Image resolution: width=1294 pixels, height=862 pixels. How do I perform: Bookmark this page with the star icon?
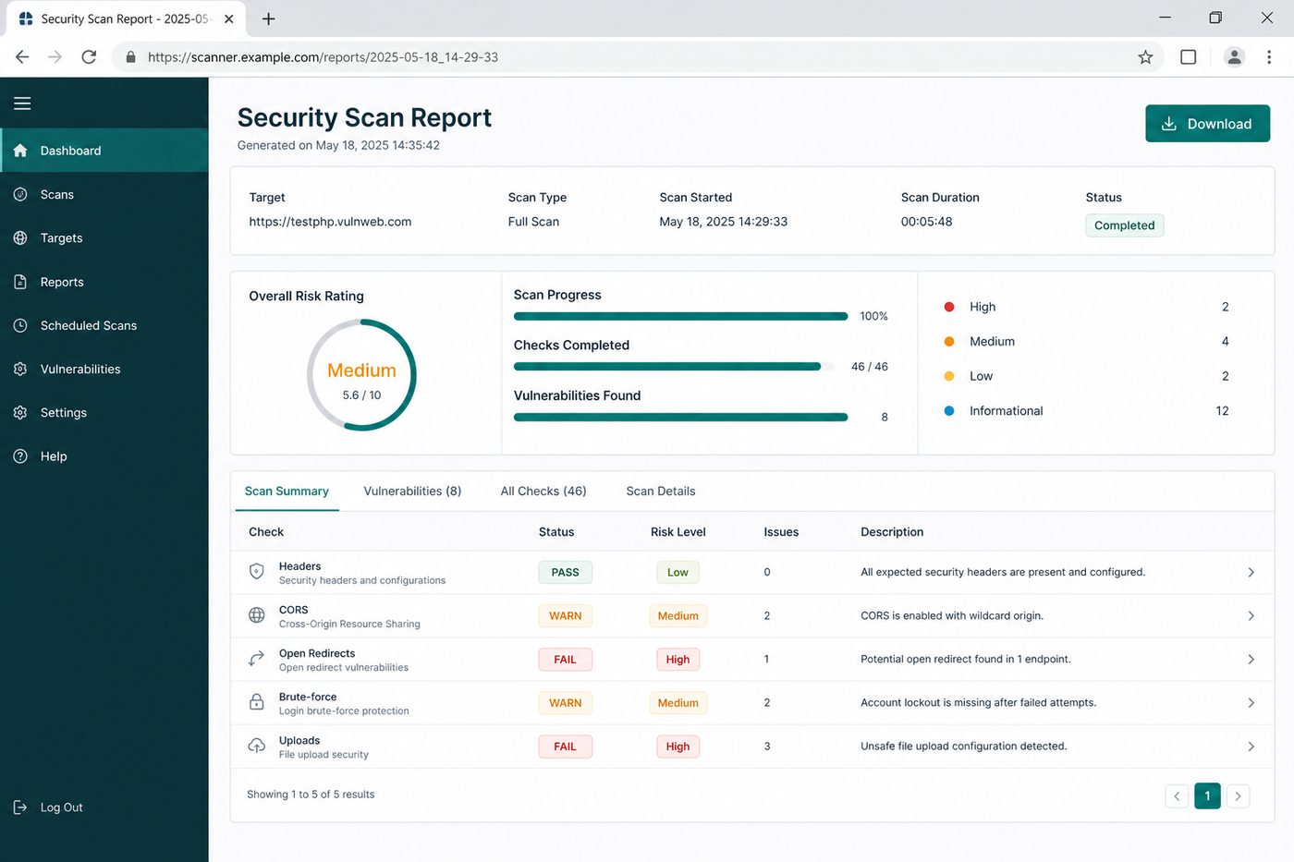pyautogui.click(x=1145, y=57)
